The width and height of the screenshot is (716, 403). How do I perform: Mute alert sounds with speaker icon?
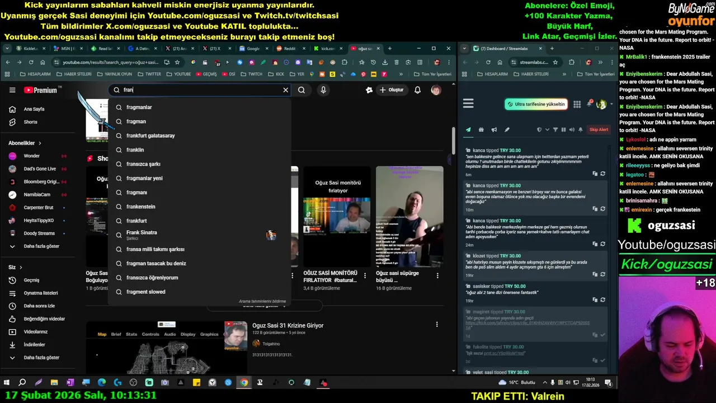[x=571, y=130]
